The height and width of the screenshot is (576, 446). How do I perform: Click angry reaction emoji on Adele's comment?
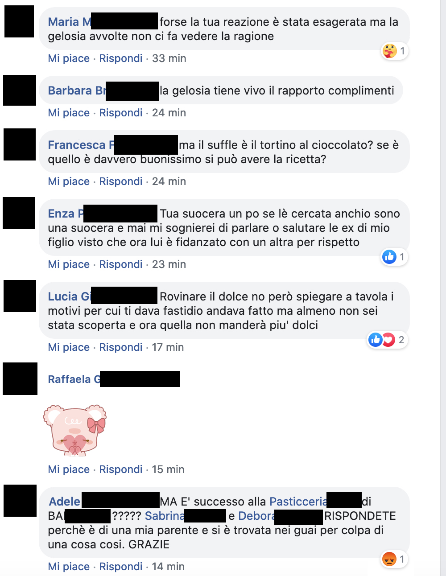point(389,559)
